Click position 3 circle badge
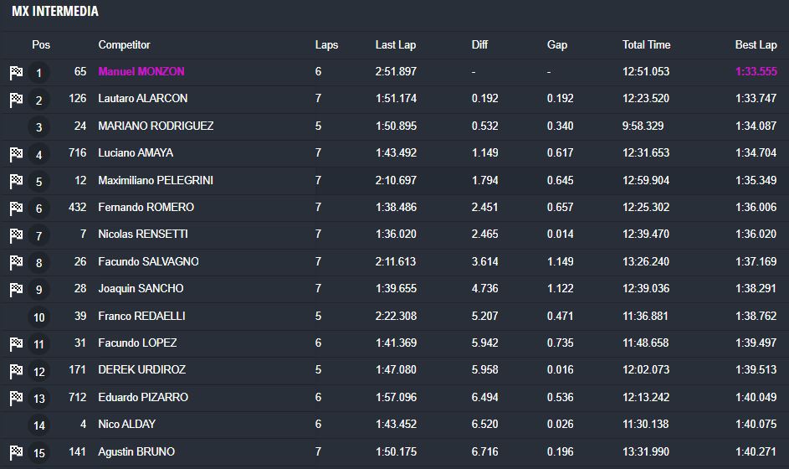Screen dimensions: 789x469 tap(38, 127)
